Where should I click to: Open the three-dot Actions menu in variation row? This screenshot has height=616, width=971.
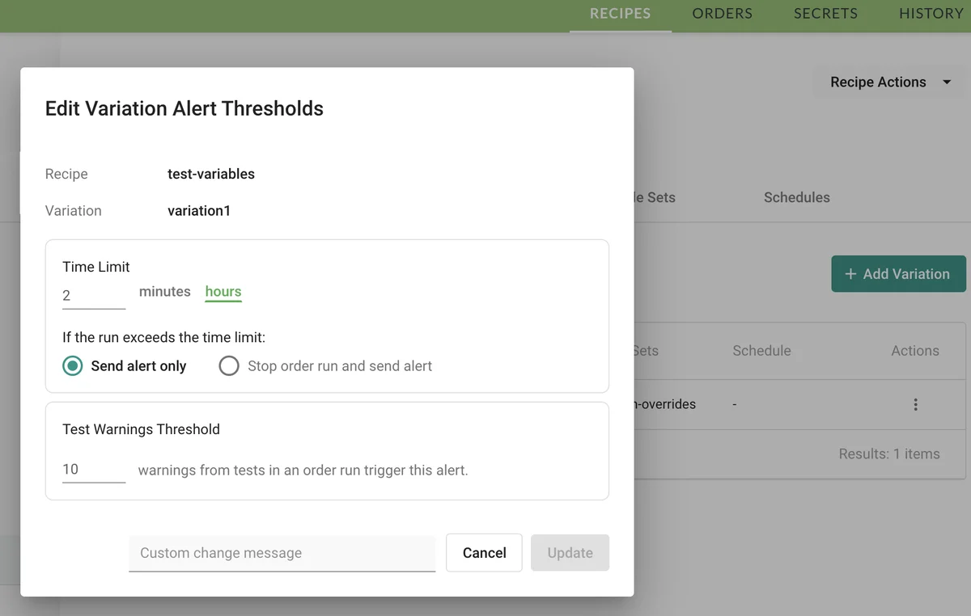tap(915, 404)
